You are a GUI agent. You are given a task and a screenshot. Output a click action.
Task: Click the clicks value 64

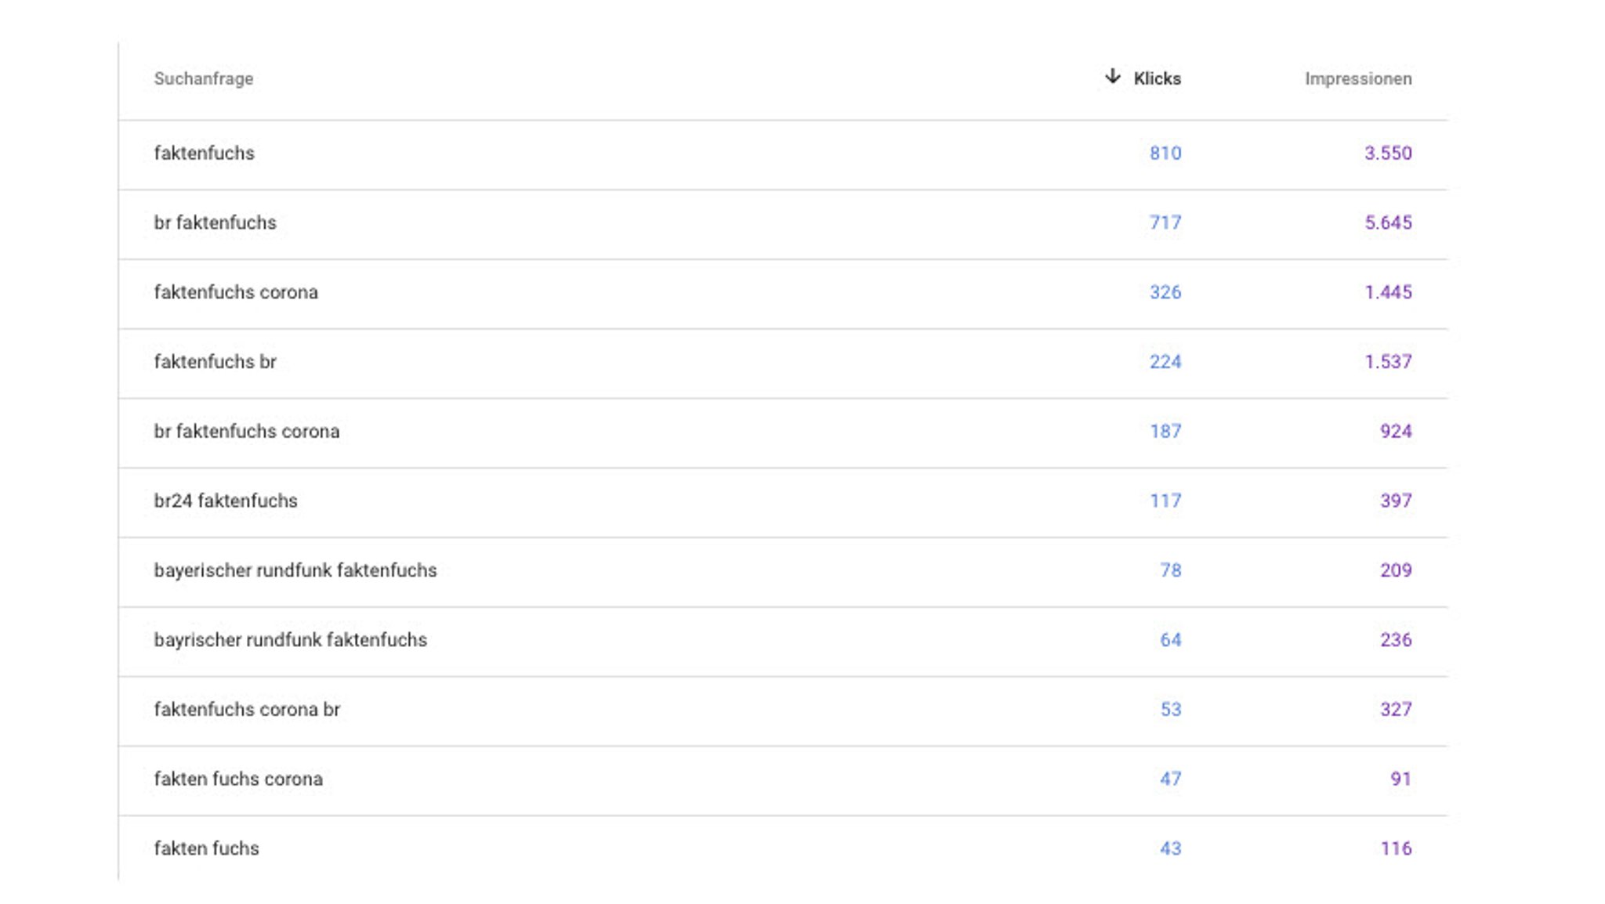click(1171, 640)
